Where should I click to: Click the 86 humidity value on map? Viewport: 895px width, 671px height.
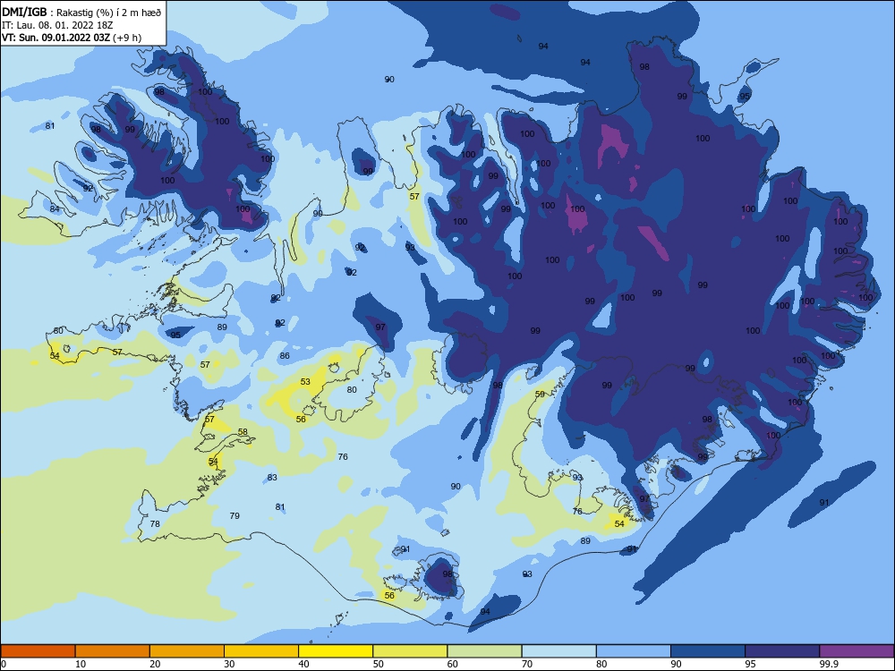click(285, 356)
